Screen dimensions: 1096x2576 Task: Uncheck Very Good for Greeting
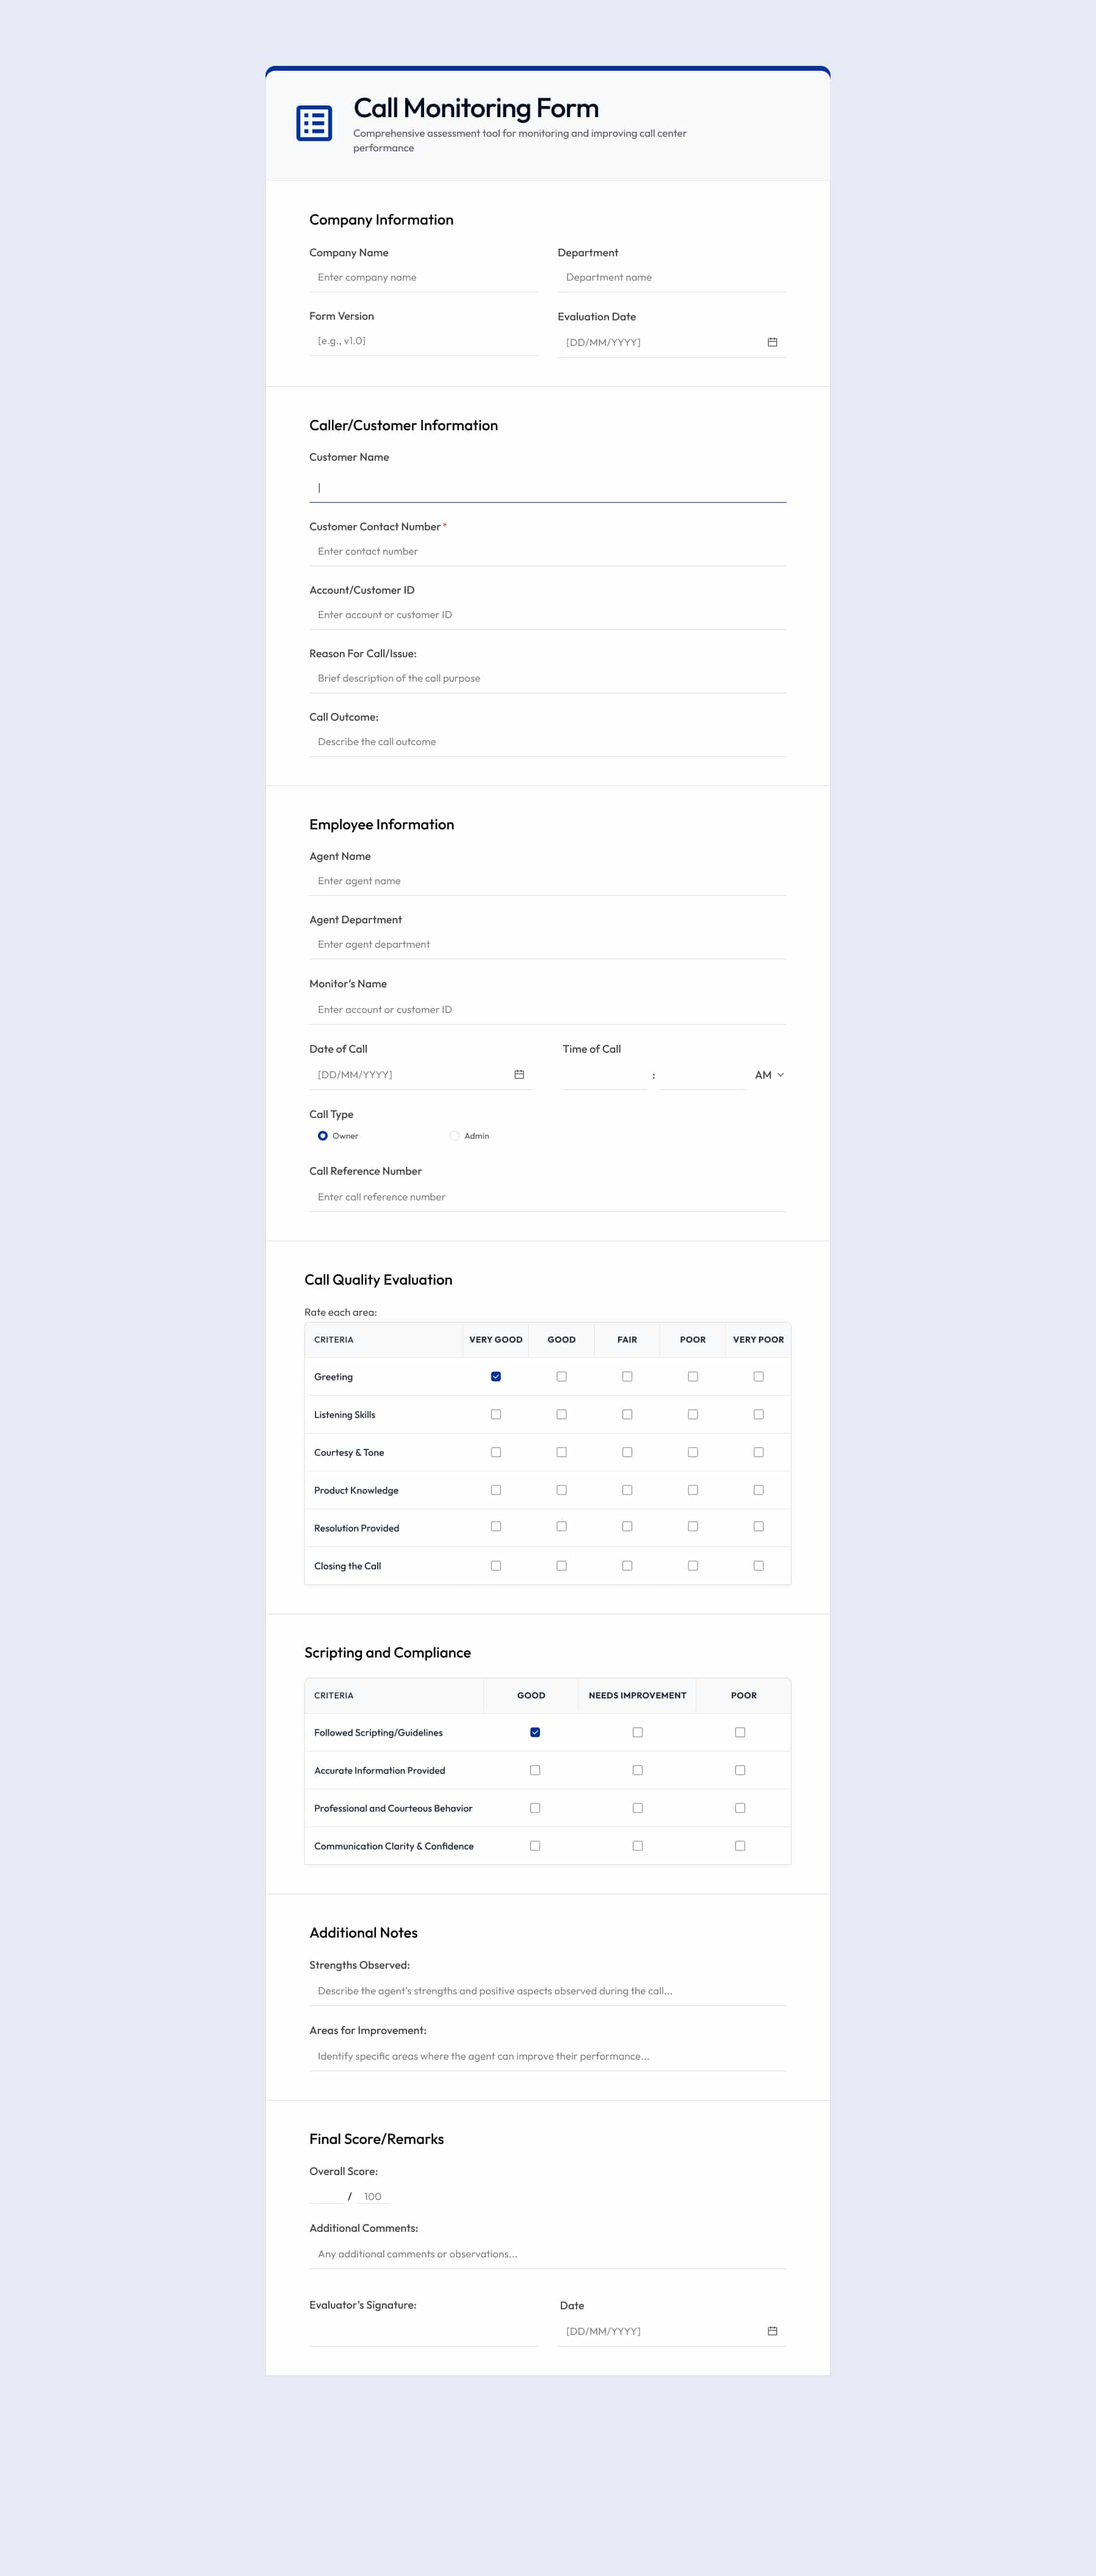click(496, 1377)
